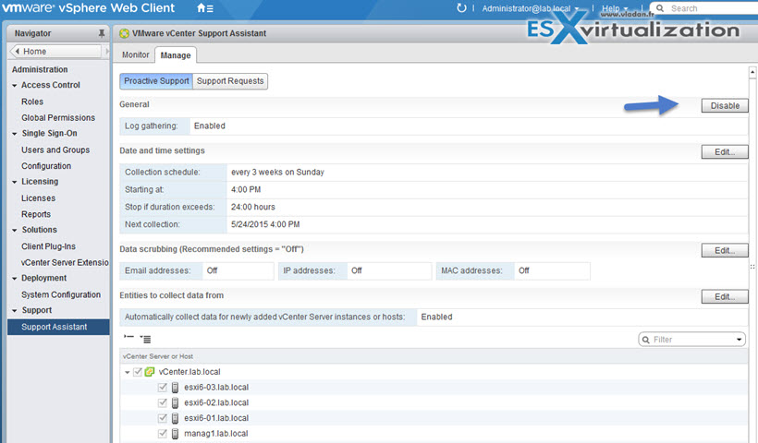Open Roles in navigator
Viewport: 758px width, 443px height.
(x=32, y=102)
